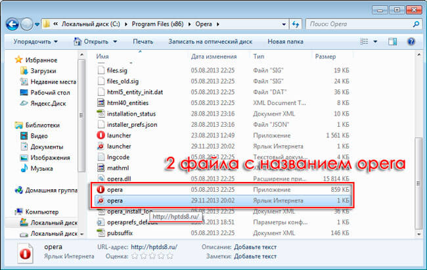Open the Музыка library
Screen dimensions: 427x270
[x=41, y=169]
